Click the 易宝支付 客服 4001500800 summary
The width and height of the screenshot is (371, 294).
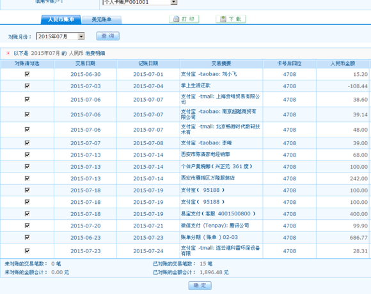218,213
